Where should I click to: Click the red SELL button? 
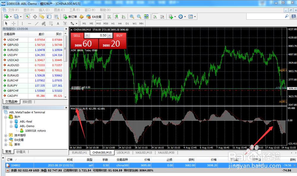77,36
